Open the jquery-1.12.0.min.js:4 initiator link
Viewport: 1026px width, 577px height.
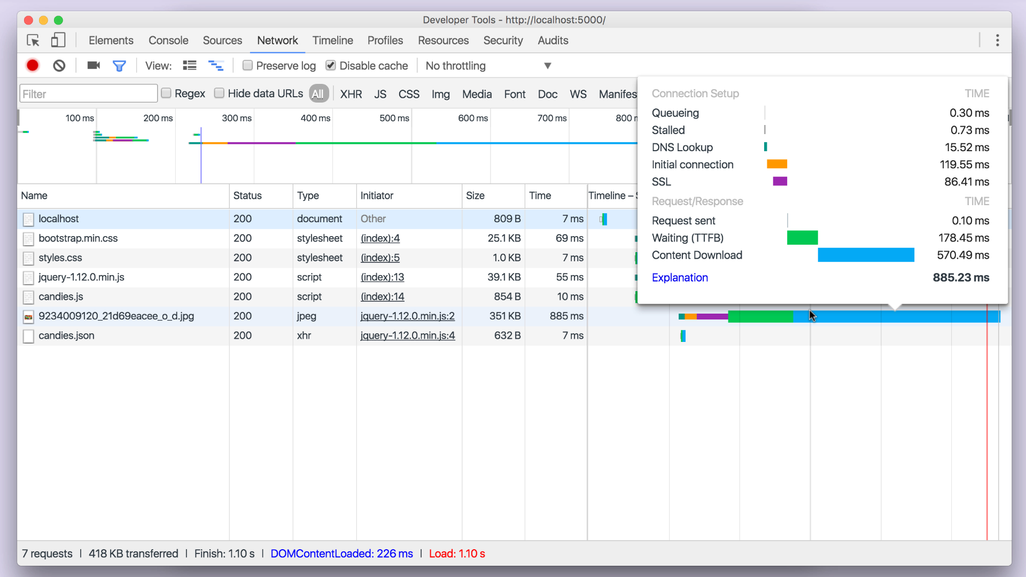[408, 336]
